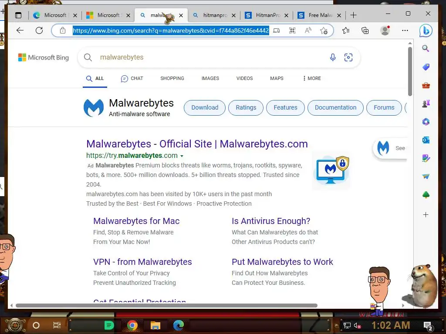Search by voice microphone icon
This screenshot has width=446, height=334.
pyautogui.click(x=333, y=57)
